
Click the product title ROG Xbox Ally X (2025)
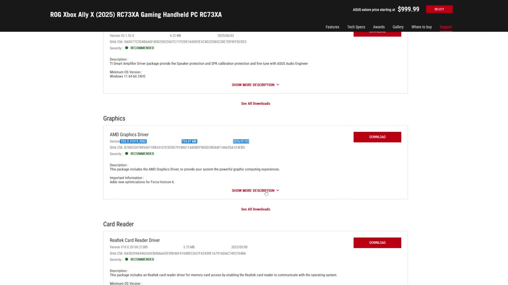coord(136,15)
